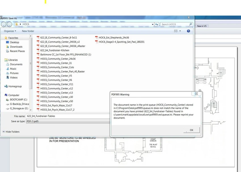Select file HOC6_Ext_Psych_Maze_11x17

click(56, 106)
